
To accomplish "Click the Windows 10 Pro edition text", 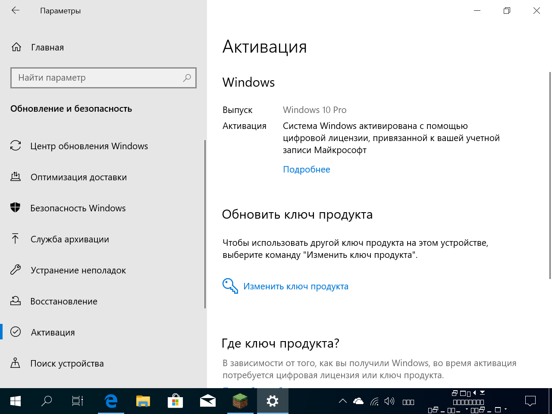I will [x=315, y=110].
